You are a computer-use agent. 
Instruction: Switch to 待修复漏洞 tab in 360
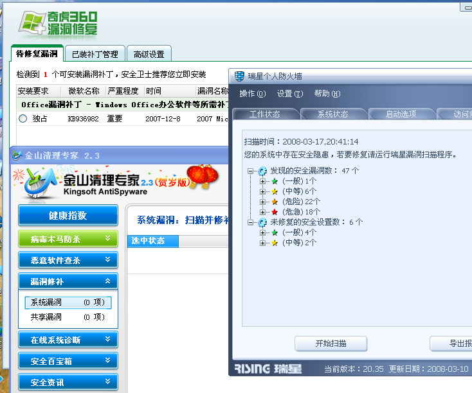click(37, 53)
